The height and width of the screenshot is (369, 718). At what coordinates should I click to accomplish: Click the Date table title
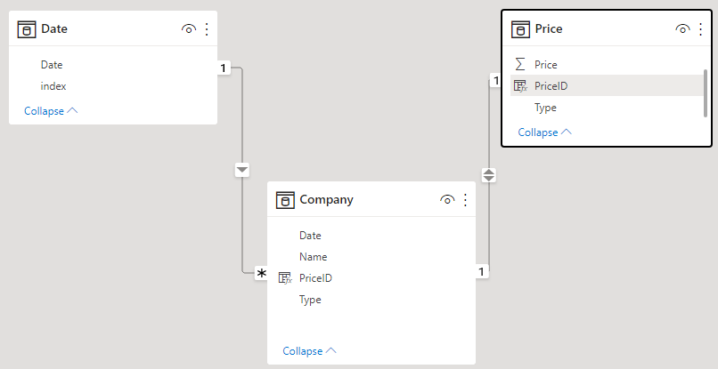[x=54, y=28]
